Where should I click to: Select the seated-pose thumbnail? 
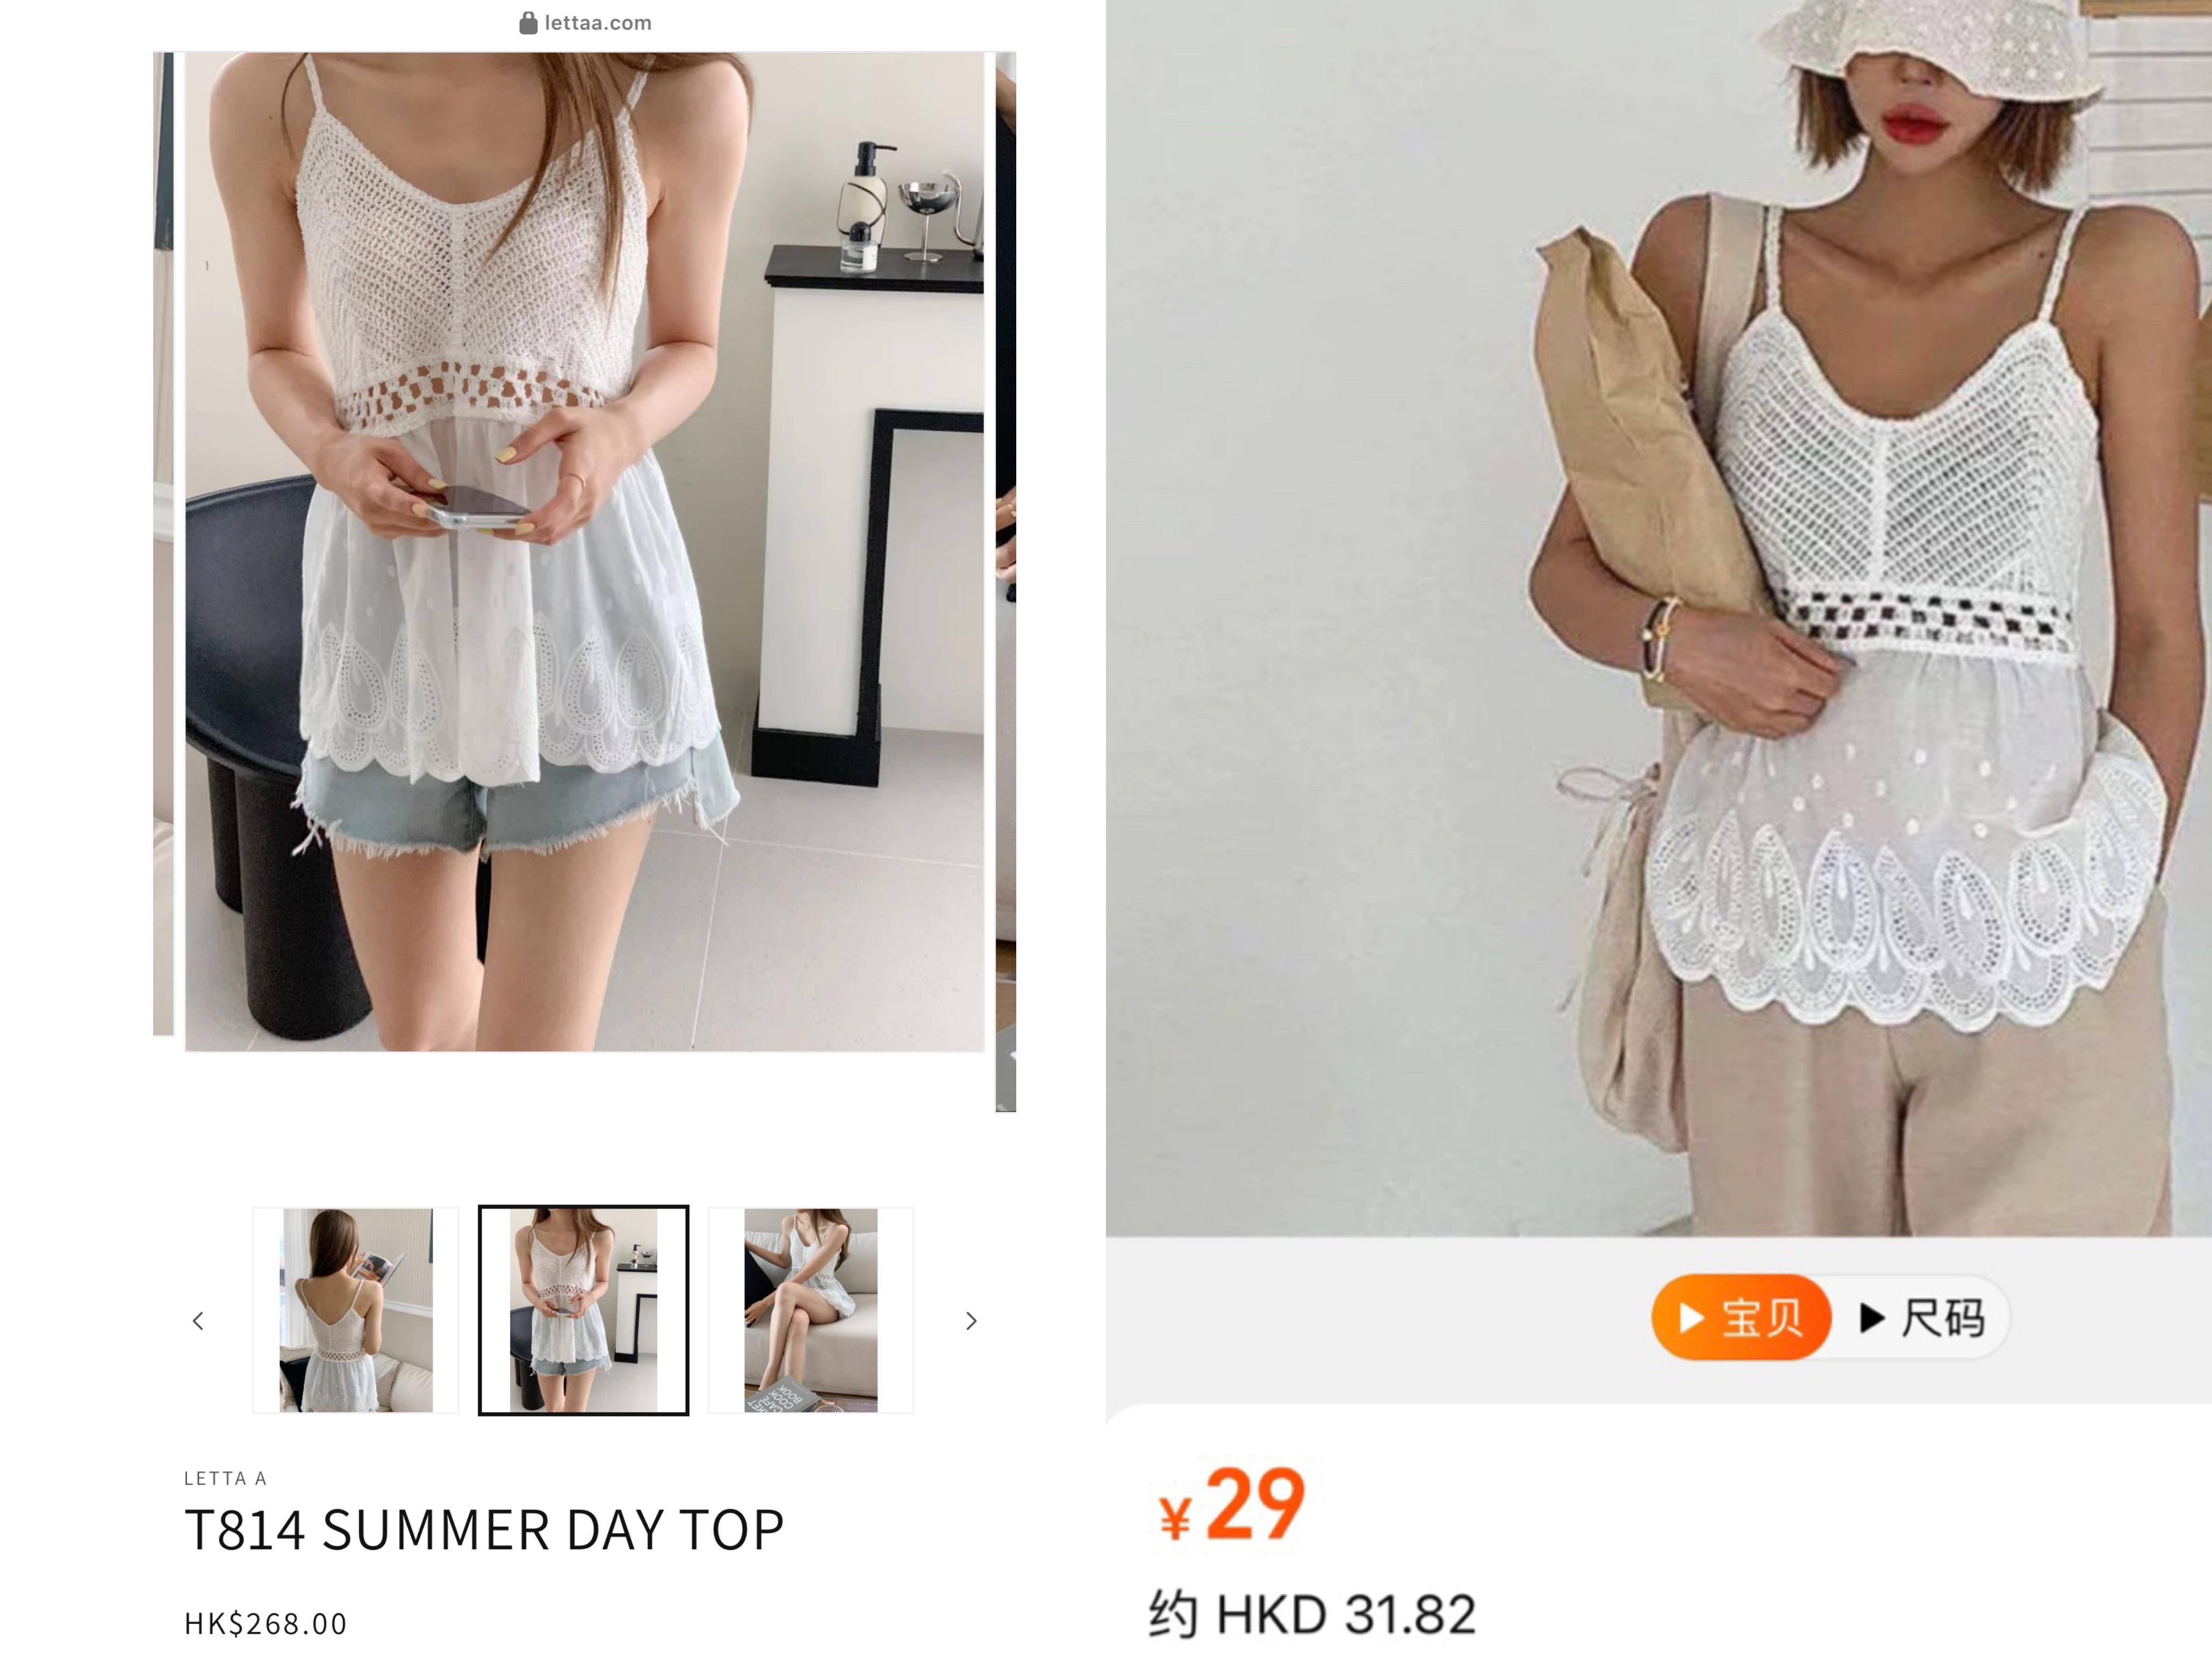pyautogui.click(x=811, y=1310)
